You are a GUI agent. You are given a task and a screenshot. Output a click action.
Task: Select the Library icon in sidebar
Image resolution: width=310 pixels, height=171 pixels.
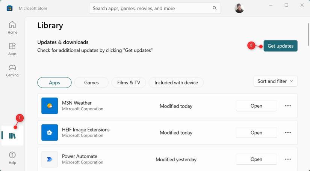[12, 136]
